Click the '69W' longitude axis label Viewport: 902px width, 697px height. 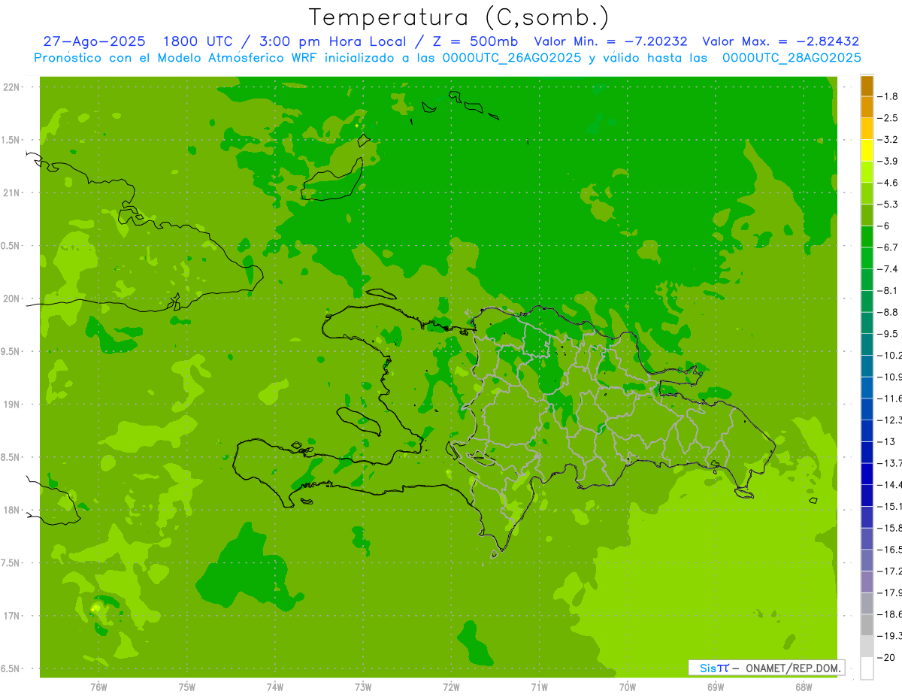(x=716, y=687)
